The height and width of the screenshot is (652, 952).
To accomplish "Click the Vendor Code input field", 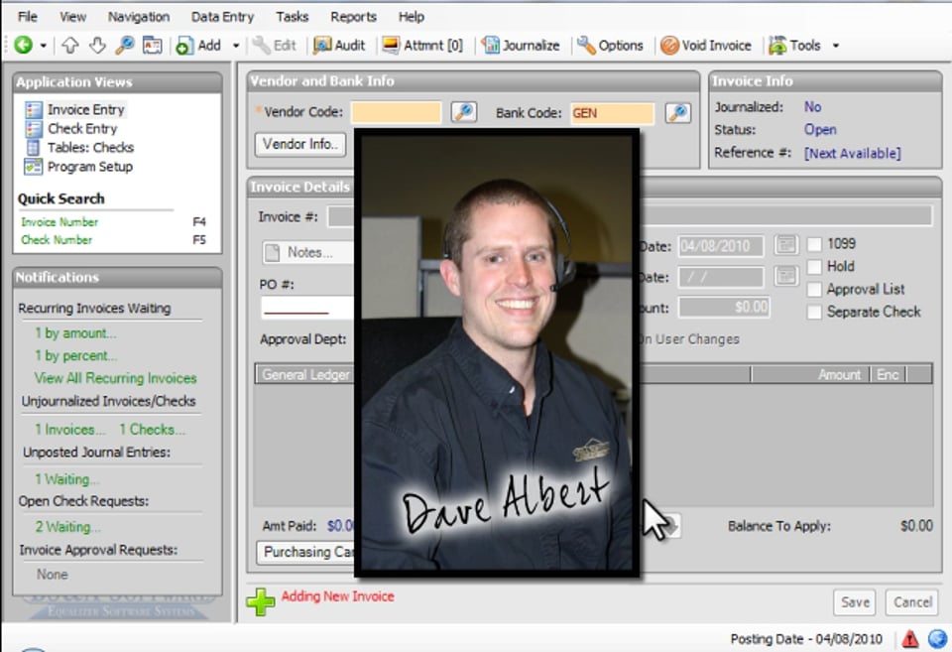I will pyautogui.click(x=396, y=112).
